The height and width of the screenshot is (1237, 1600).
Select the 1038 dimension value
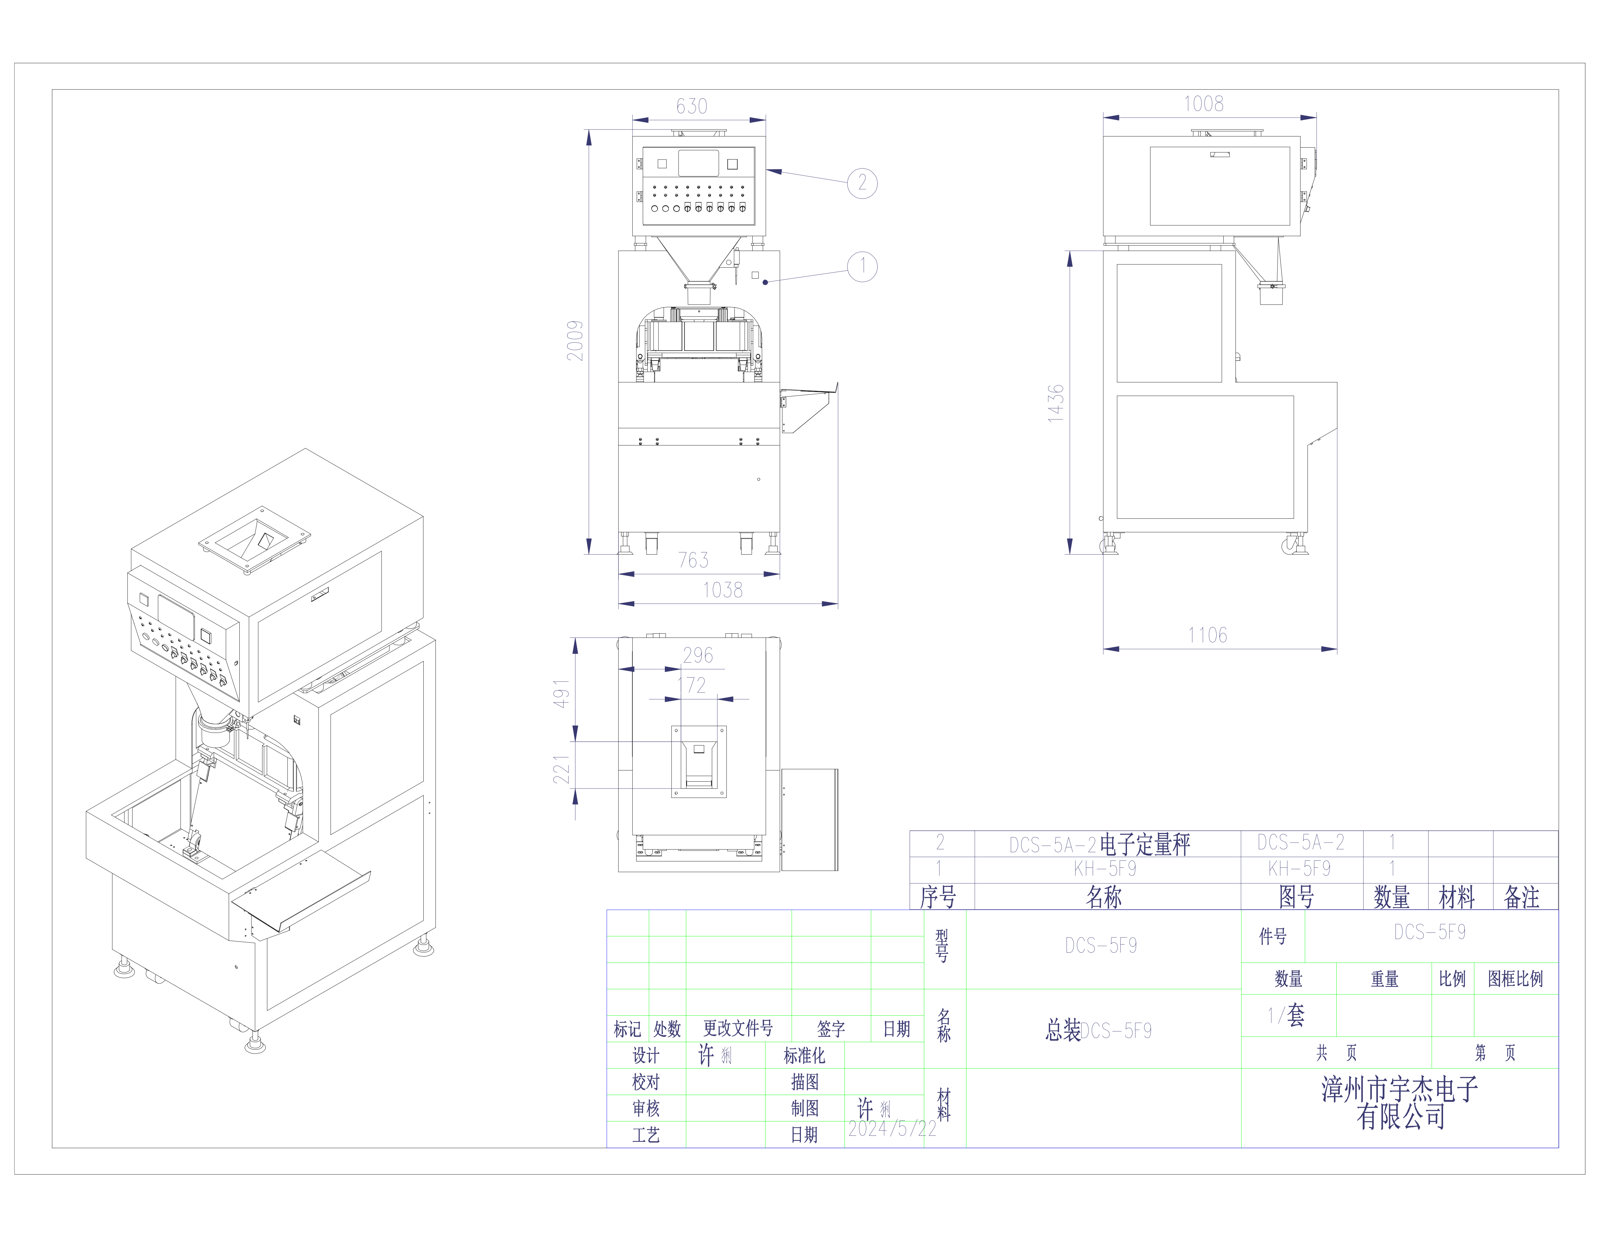click(722, 590)
